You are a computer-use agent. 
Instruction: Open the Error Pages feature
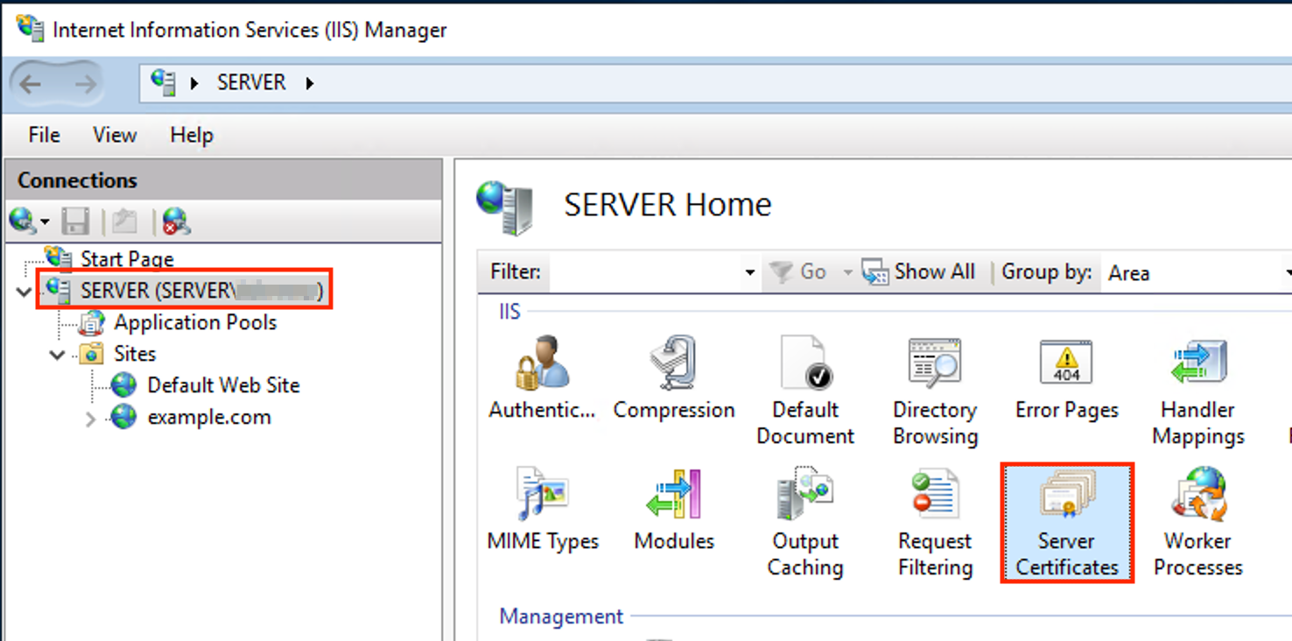coord(1066,378)
